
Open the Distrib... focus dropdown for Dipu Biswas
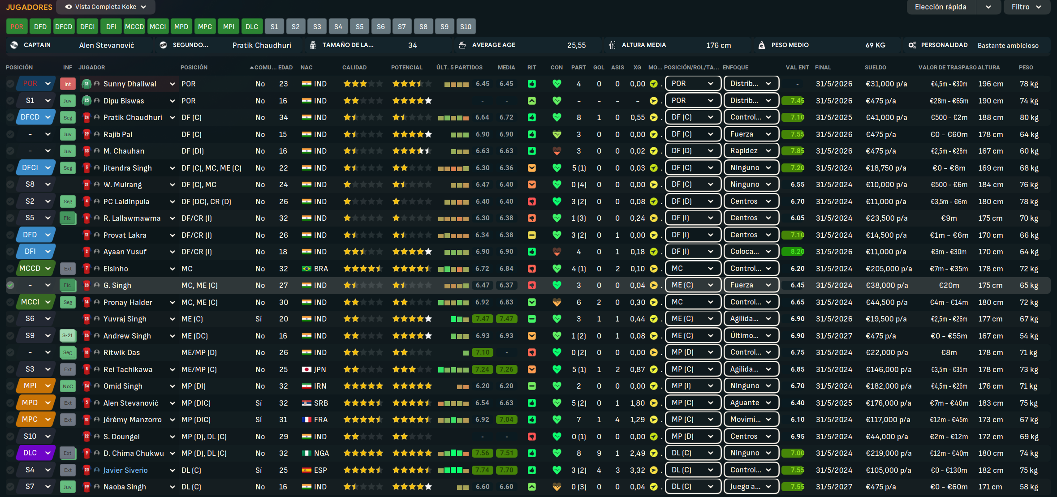(x=751, y=101)
